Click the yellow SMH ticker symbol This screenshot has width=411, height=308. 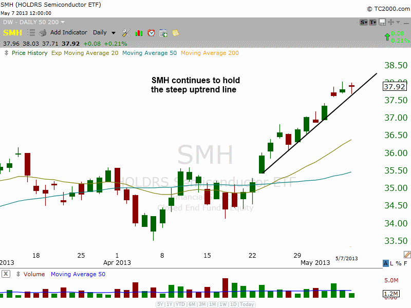pos(12,33)
